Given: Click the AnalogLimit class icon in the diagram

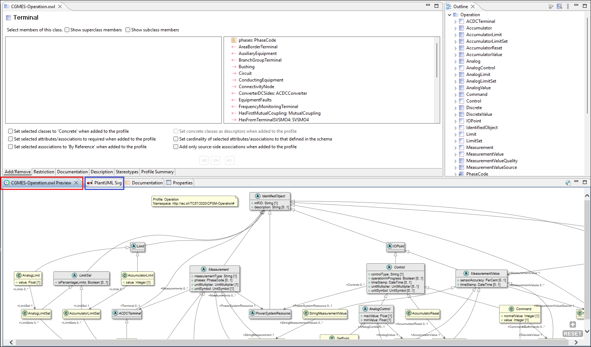Looking at the screenshot, I should (19, 275).
